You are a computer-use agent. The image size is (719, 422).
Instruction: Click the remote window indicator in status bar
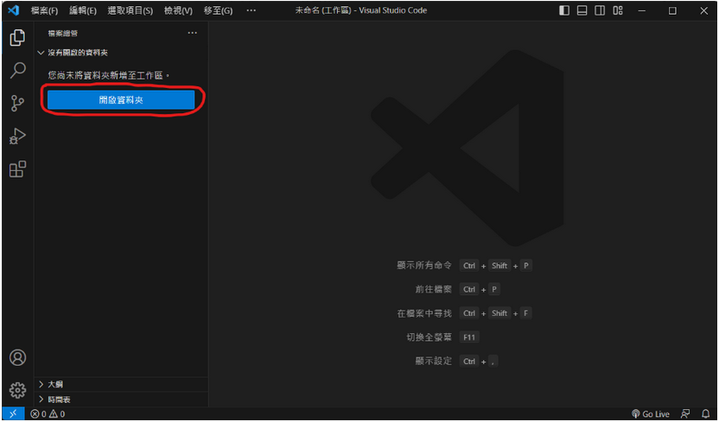pos(13,413)
